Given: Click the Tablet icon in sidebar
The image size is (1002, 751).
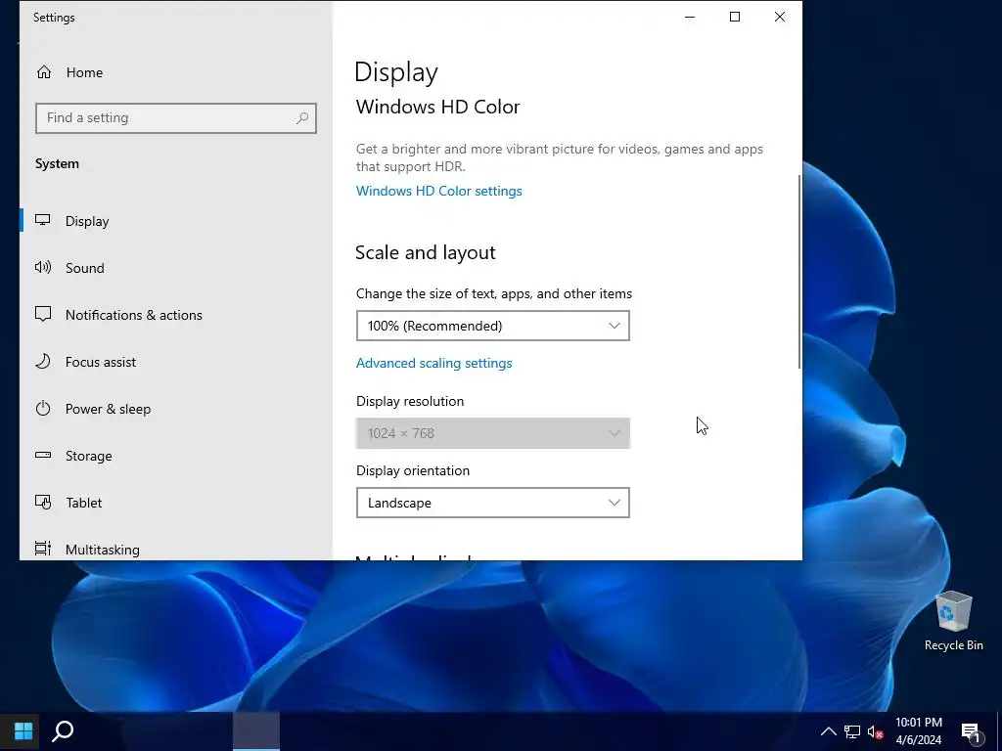Looking at the screenshot, I should (43, 502).
